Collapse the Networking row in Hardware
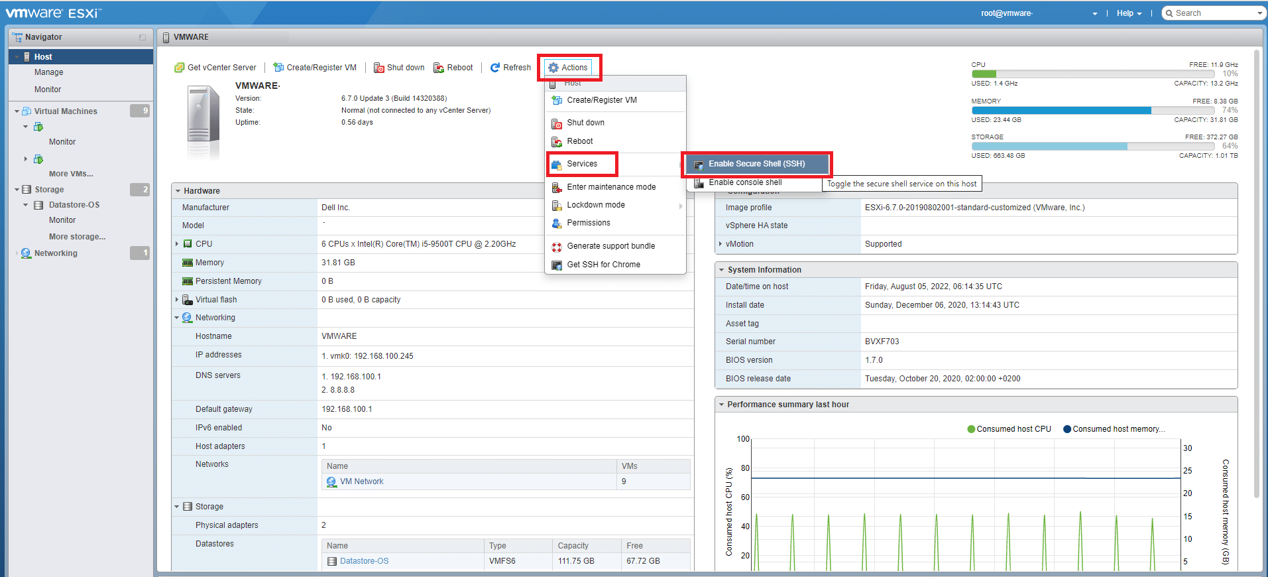 pos(177,318)
